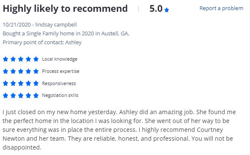Click the Local knowledge label
This screenshot has width=250, height=155.
60,59
